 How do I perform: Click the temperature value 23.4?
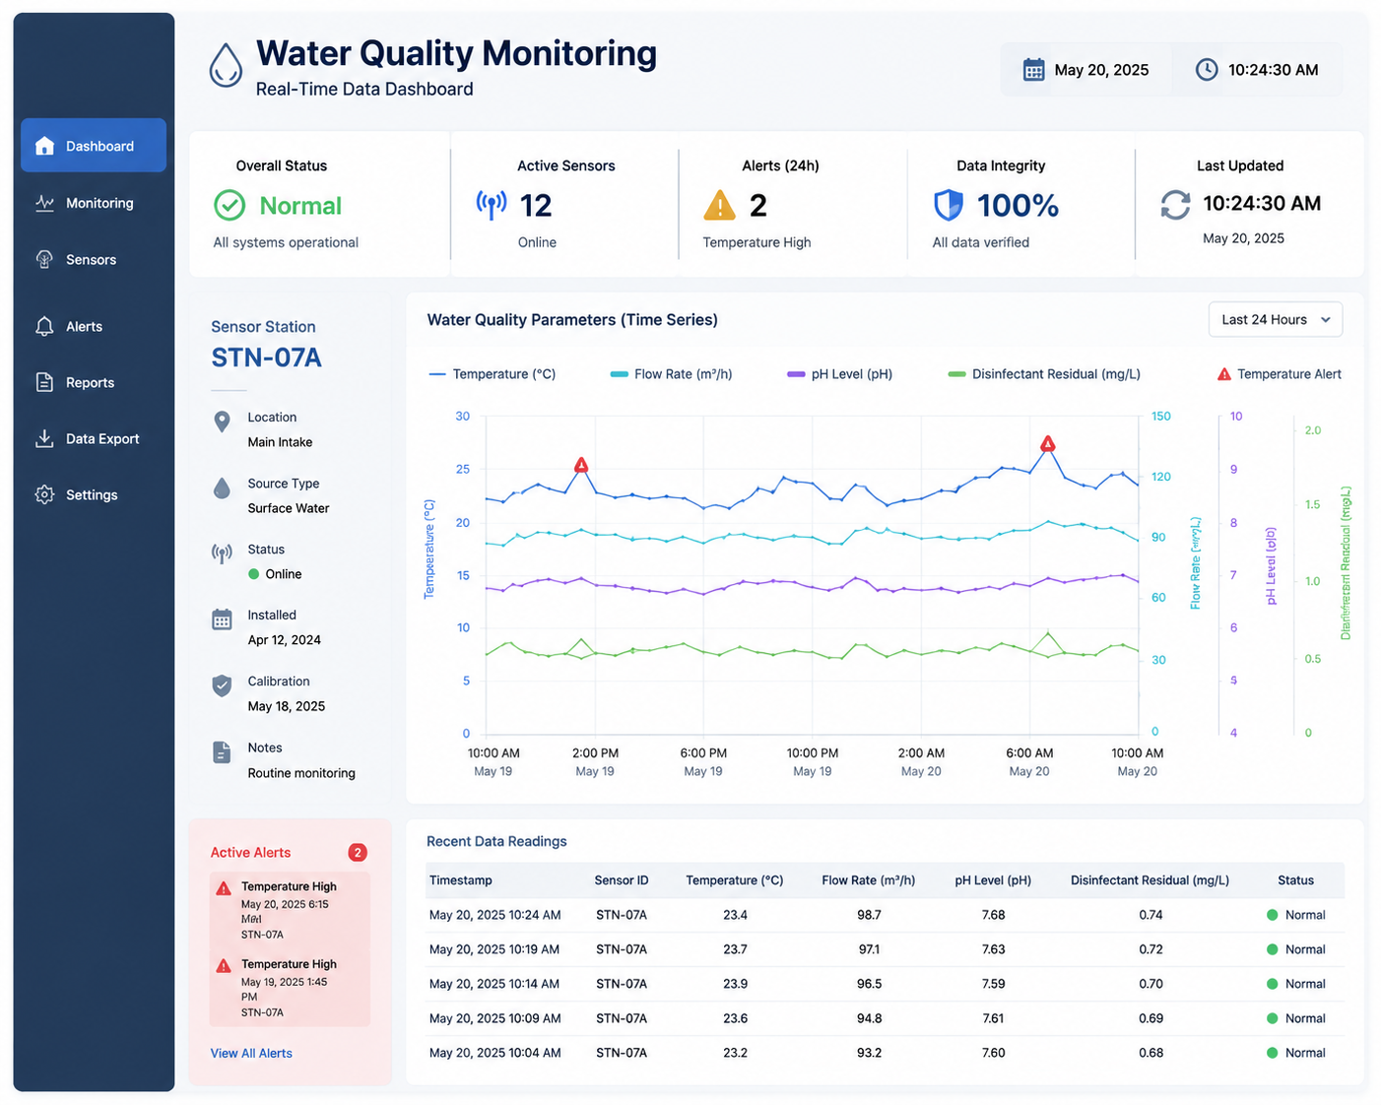point(735,915)
